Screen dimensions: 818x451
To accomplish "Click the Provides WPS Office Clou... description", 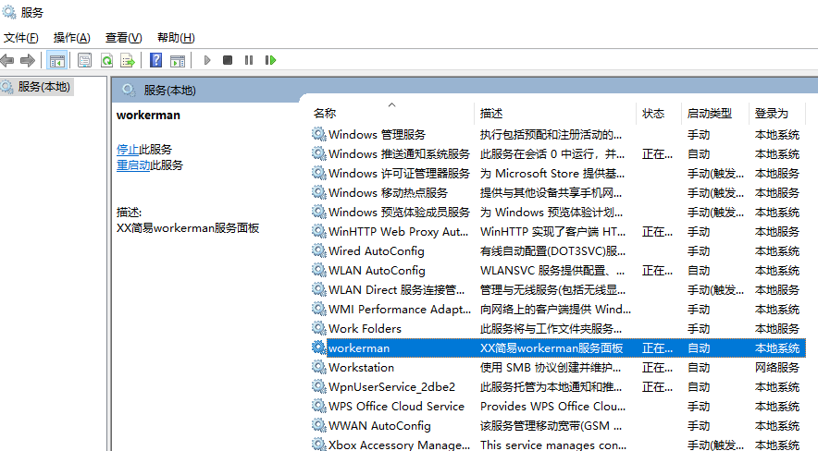I will click(x=552, y=407).
